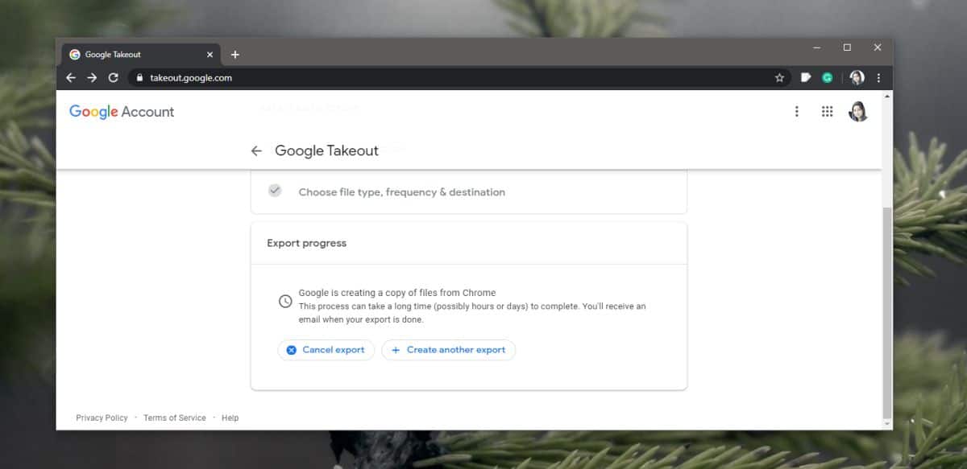This screenshot has width=967, height=469.
Task: Select the Google Takeout browser tab
Action: click(141, 55)
